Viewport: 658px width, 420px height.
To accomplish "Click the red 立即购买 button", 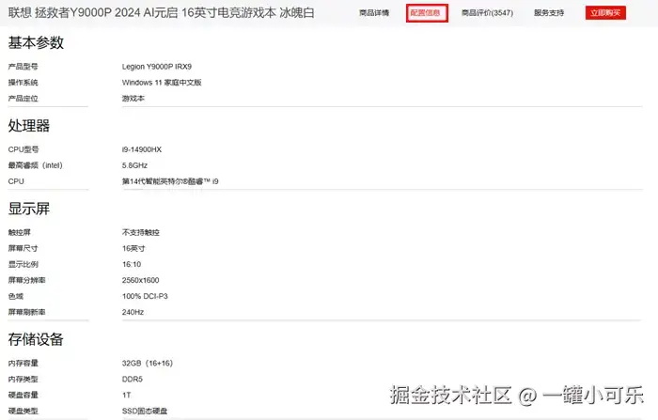I will (605, 13).
